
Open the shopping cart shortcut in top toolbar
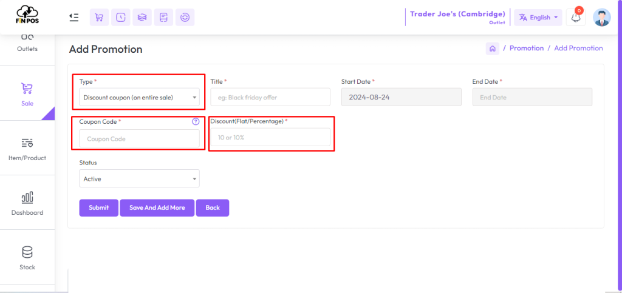[99, 18]
